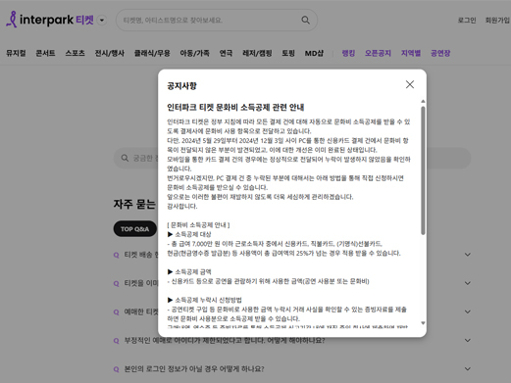Click the ▶ 소득공제 누락시 신청방법 heading
The height and width of the screenshot is (383, 511).
coord(205,300)
